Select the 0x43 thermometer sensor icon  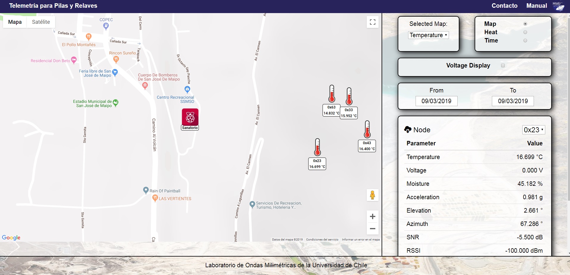[x=367, y=130]
